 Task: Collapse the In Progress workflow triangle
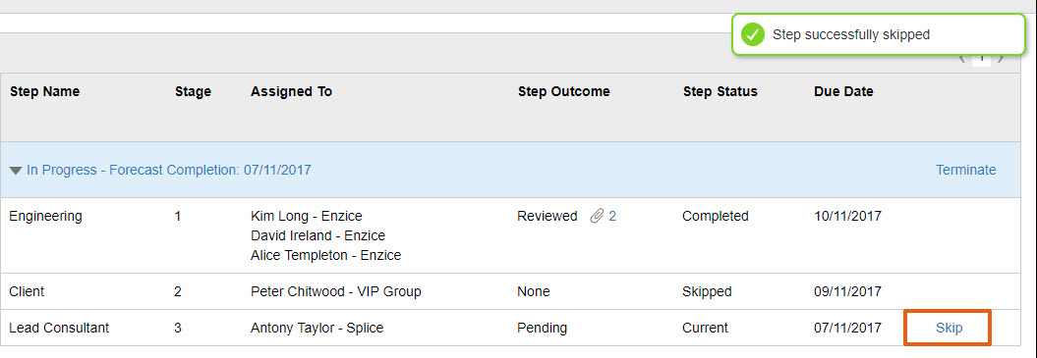tap(16, 171)
